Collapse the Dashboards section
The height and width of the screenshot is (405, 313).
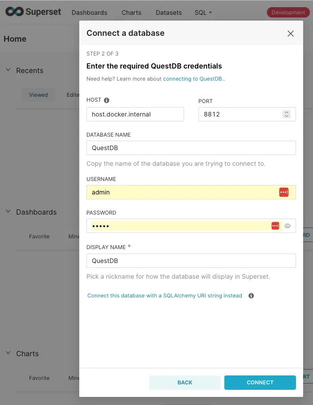[8, 212]
